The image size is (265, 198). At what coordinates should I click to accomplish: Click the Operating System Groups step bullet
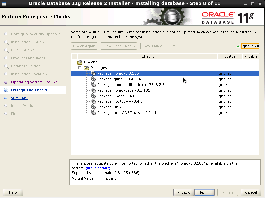click(6, 82)
